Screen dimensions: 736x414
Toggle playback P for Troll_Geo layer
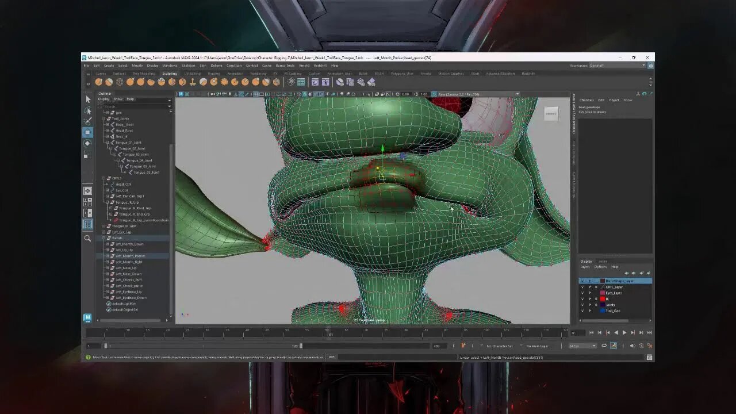(x=589, y=311)
